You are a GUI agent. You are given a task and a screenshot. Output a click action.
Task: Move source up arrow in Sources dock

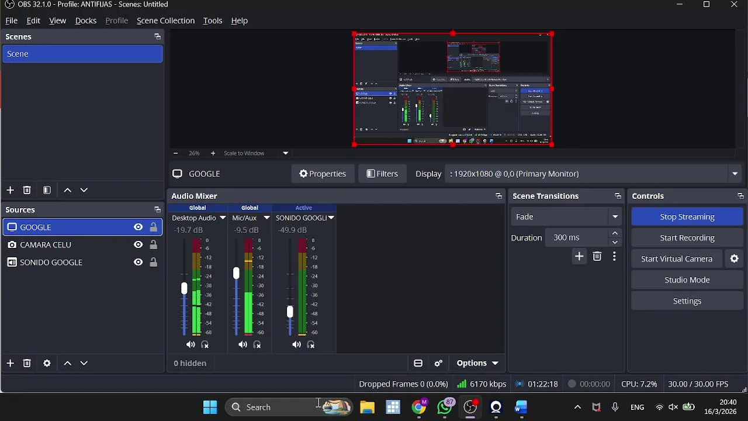(67, 363)
